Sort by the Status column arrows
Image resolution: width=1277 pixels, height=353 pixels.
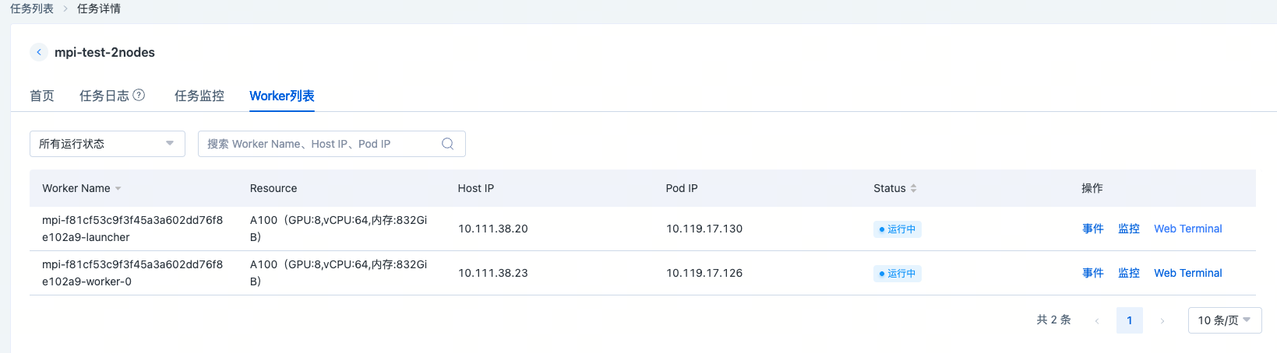coord(913,188)
